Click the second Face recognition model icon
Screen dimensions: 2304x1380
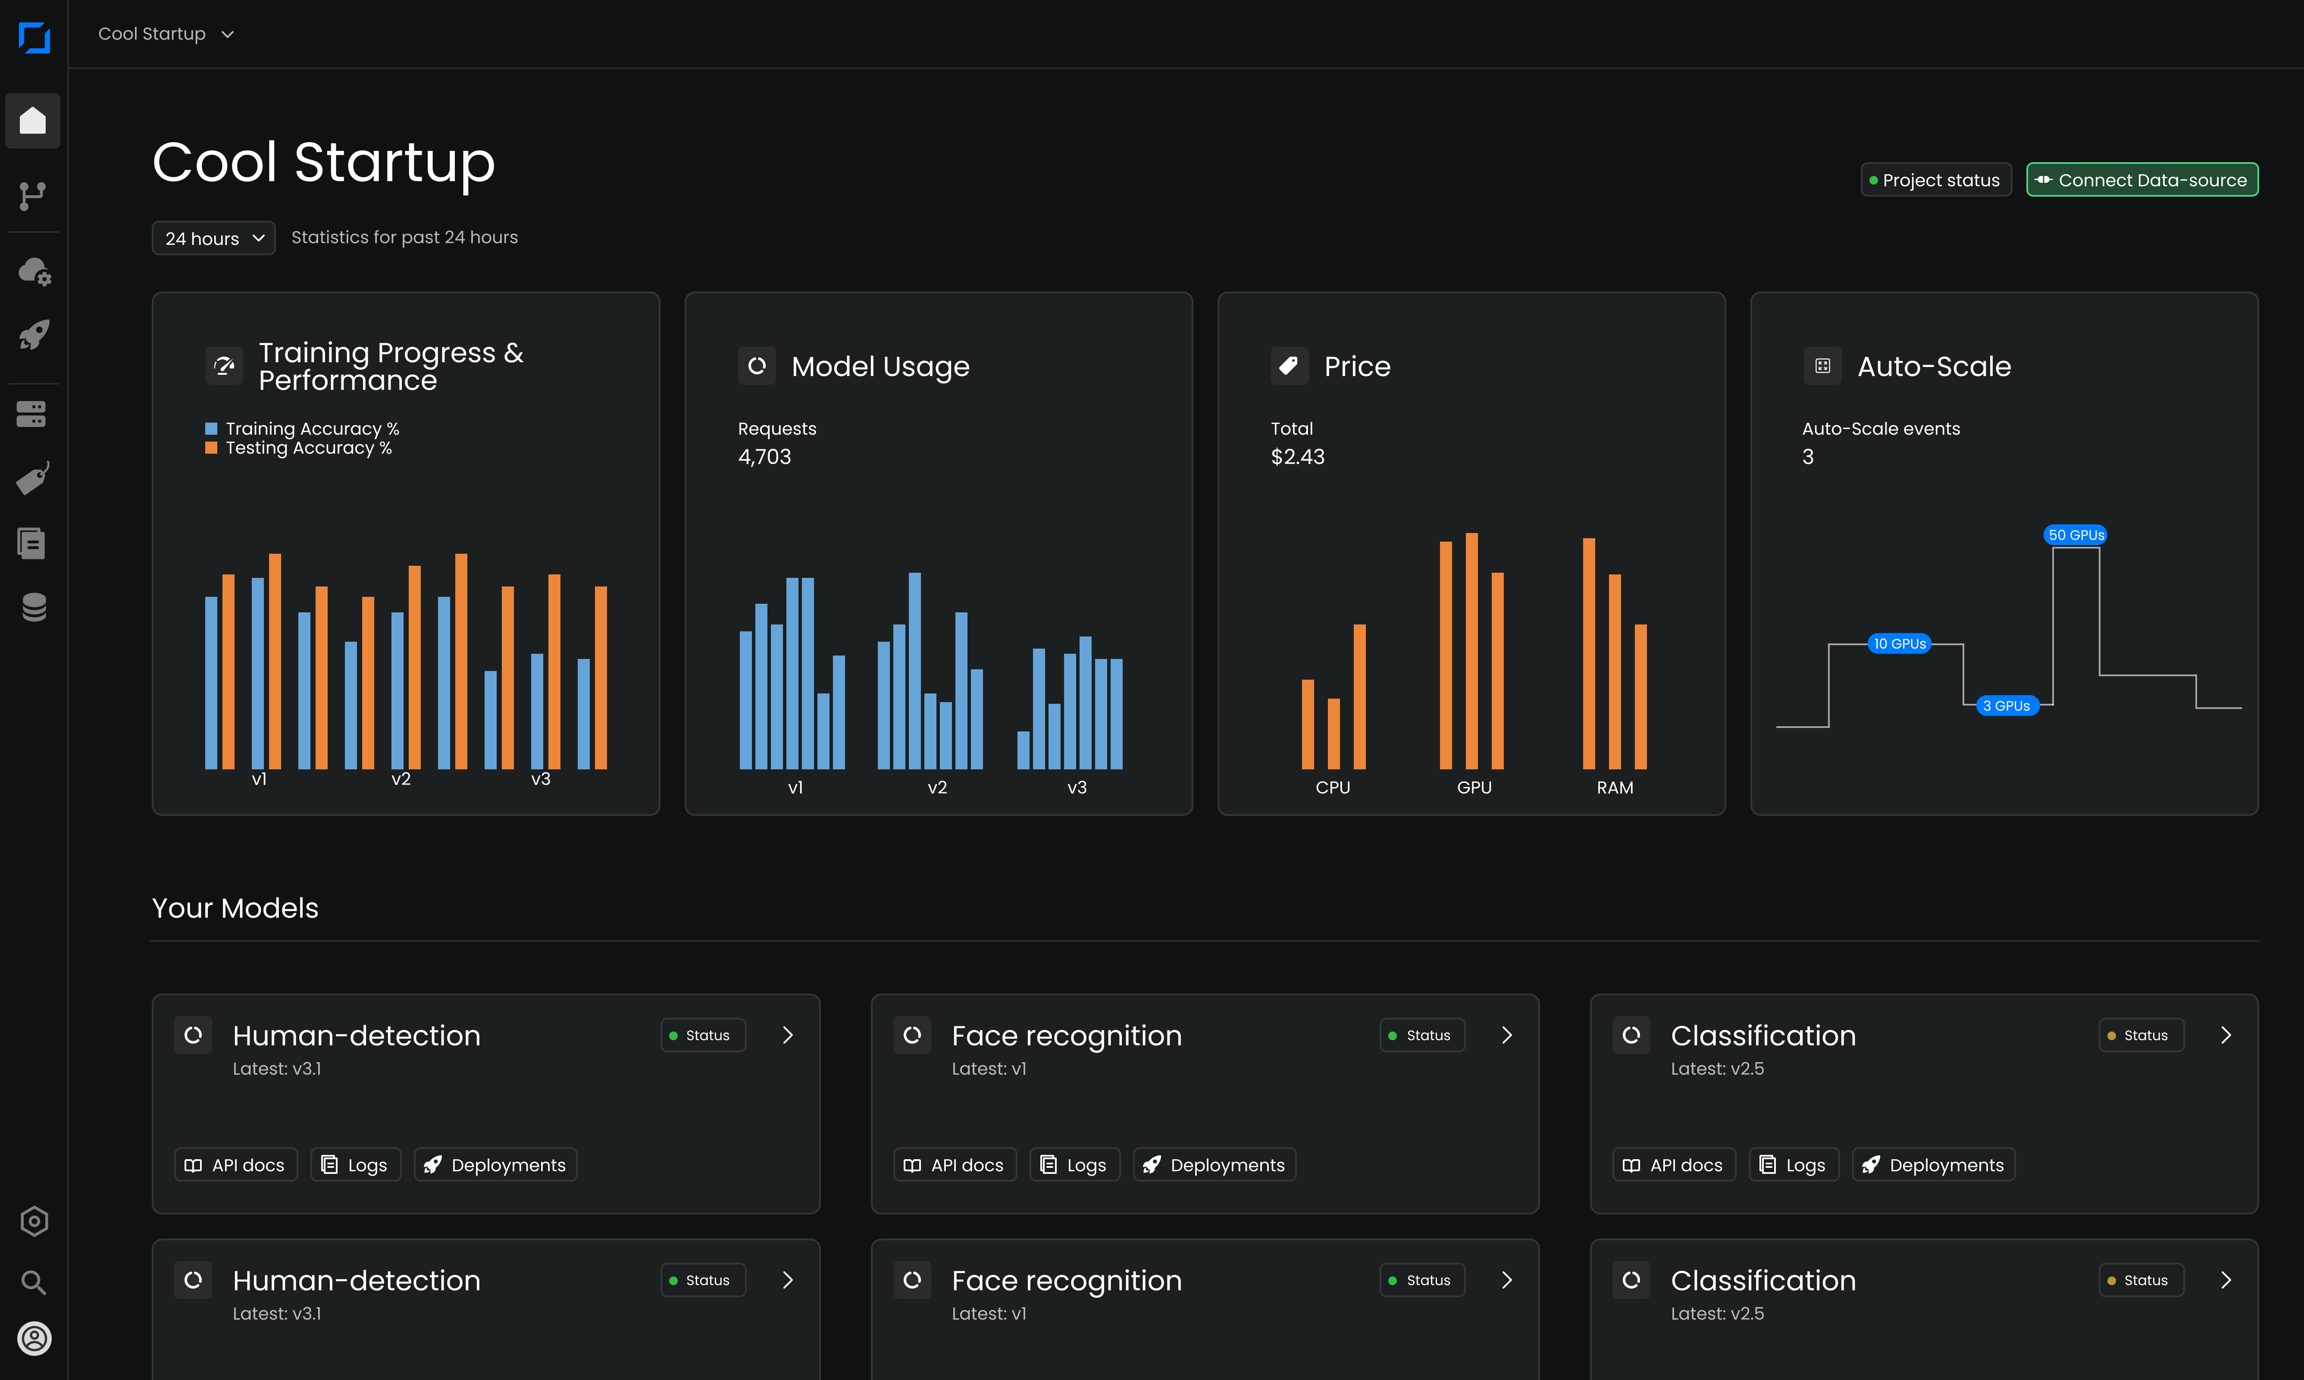pyautogui.click(x=913, y=1280)
